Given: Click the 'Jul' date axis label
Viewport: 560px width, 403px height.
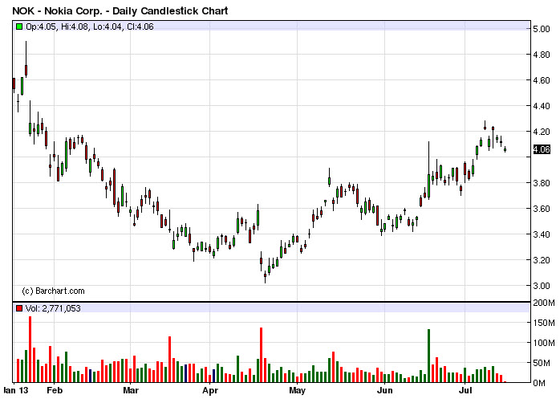Looking at the screenshot, I should pyautogui.click(x=465, y=390).
